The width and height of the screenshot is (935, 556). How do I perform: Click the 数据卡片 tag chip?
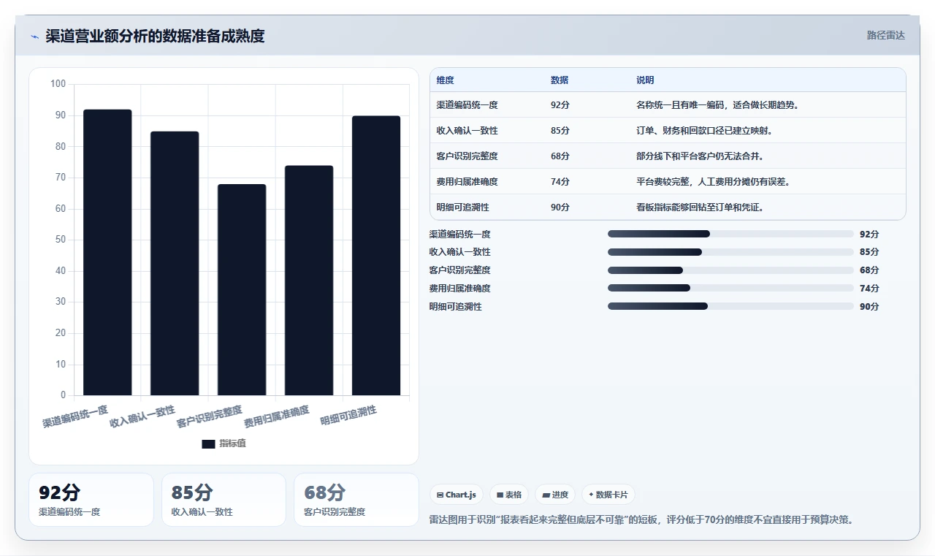[608, 495]
